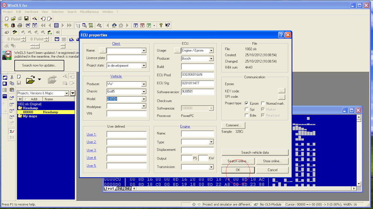
Task: Click the VIN input field
Action: point(126,114)
